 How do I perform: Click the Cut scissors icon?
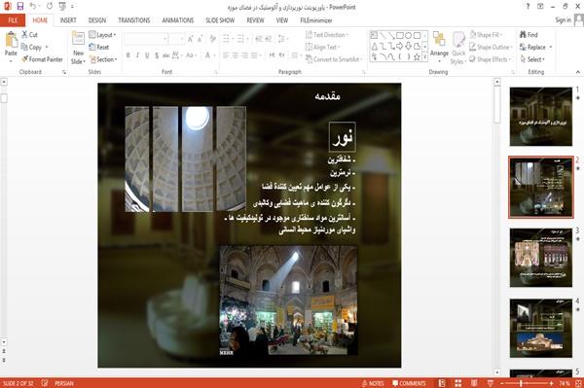(x=24, y=35)
